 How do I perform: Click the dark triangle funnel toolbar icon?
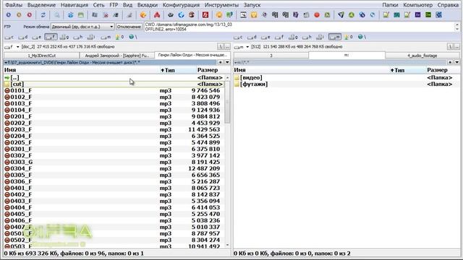click(x=341, y=14)
